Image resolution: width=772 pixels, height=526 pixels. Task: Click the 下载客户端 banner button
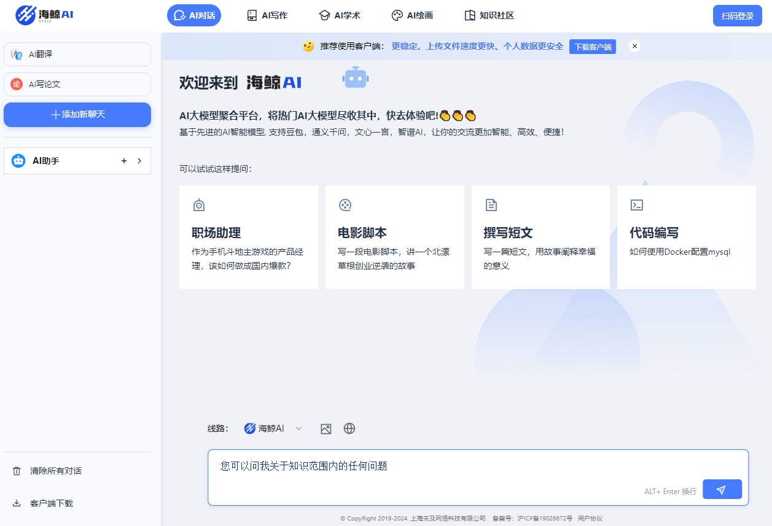point(592,47)
